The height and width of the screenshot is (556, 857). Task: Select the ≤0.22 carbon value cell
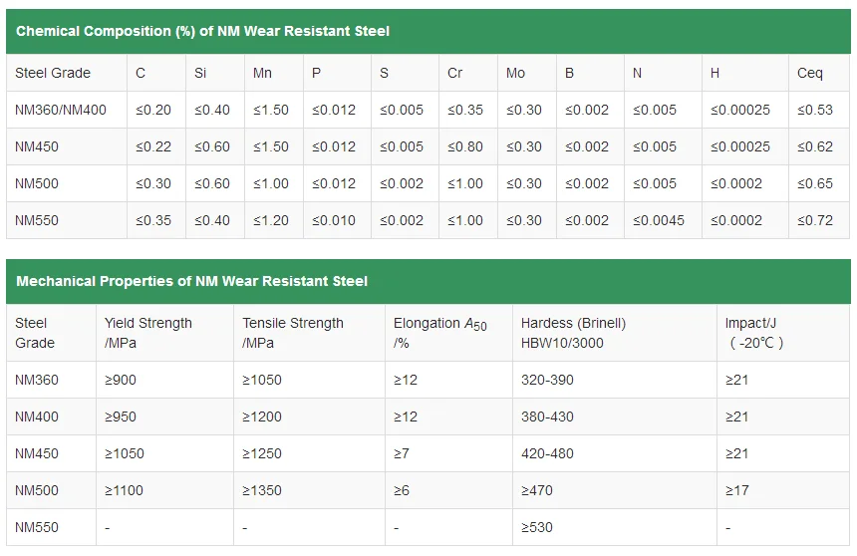pyautogui.click(x=153, y=146)
